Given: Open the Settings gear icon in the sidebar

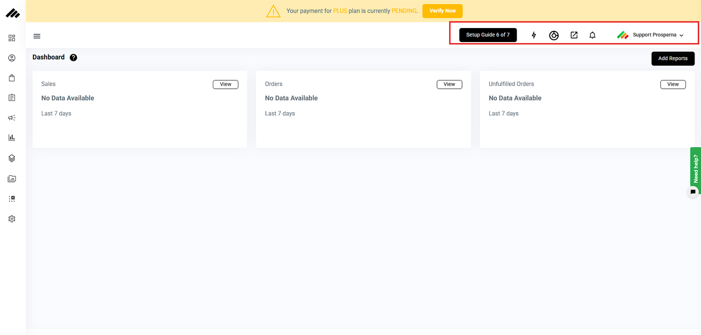Looking at the screenshot, I should point(12,219).
